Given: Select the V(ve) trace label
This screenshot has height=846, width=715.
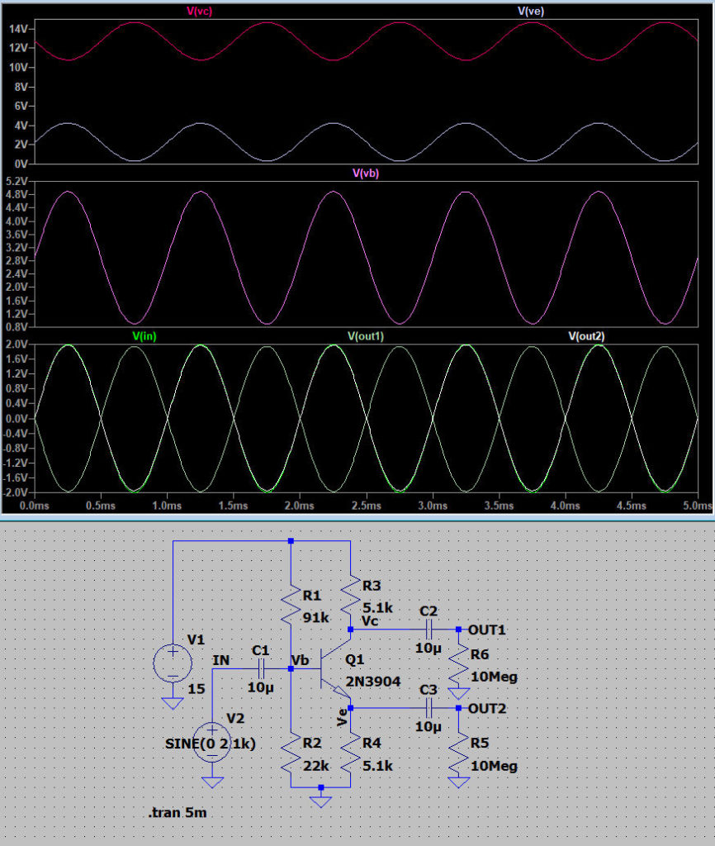Looking at the screenshot, I should coord(530,11).
